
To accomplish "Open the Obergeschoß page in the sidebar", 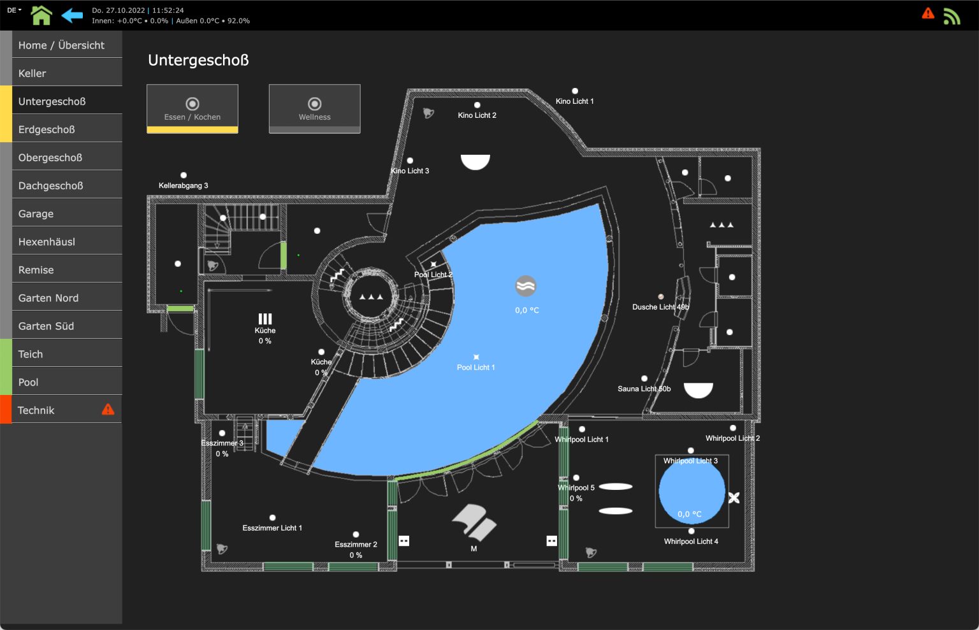I will pos(50,157).
